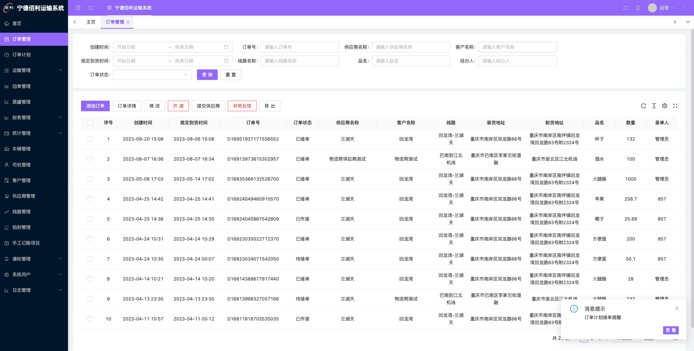Expand 运输管理 sidebar submenu
The height and width of the screenshot is (351, 694).
(x=34, y=70)
